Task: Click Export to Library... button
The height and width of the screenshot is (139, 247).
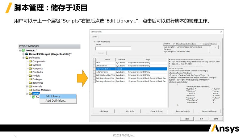Action: click(210, 111)
